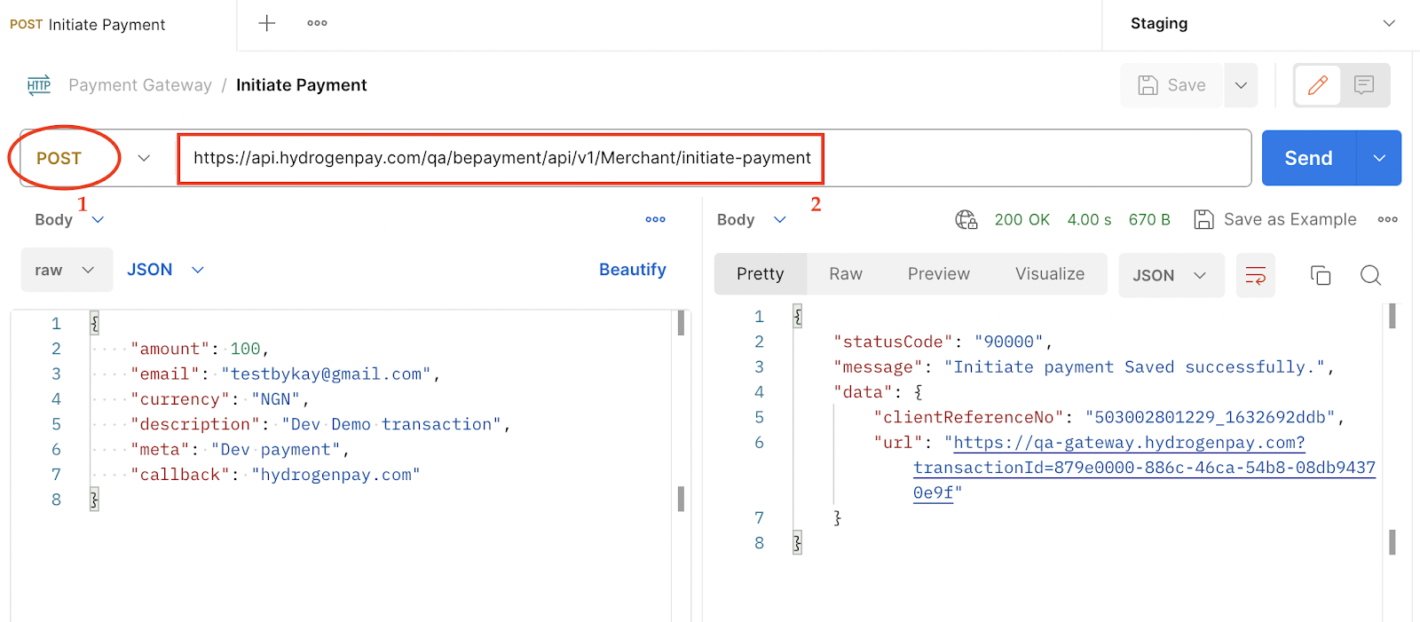This screenshot has width=1420, height=622.
Task: Change the POST method dropdown
Action: (93, 158)
